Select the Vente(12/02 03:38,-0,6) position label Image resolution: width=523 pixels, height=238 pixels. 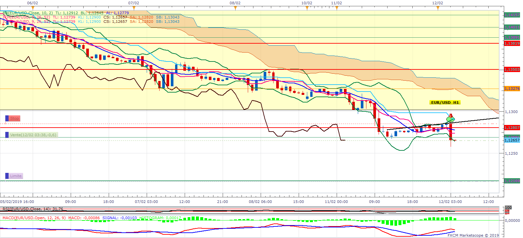point(33,135)
